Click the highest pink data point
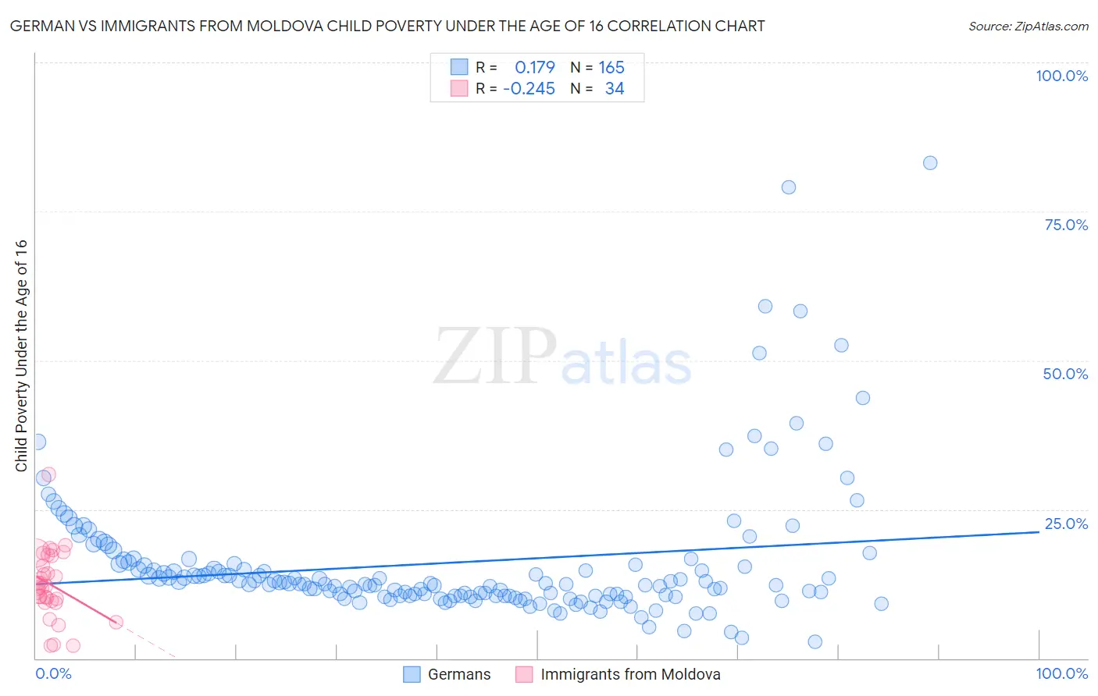This screenshot has height=696, width=1098. tap(48, 474)
